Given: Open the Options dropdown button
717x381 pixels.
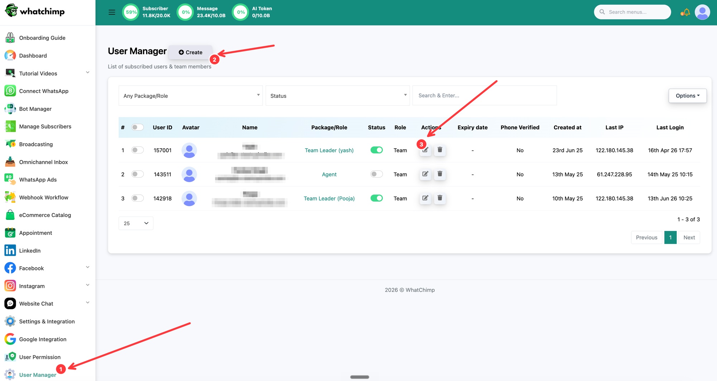Looking at the screenshot, I should tap(687, 96).
